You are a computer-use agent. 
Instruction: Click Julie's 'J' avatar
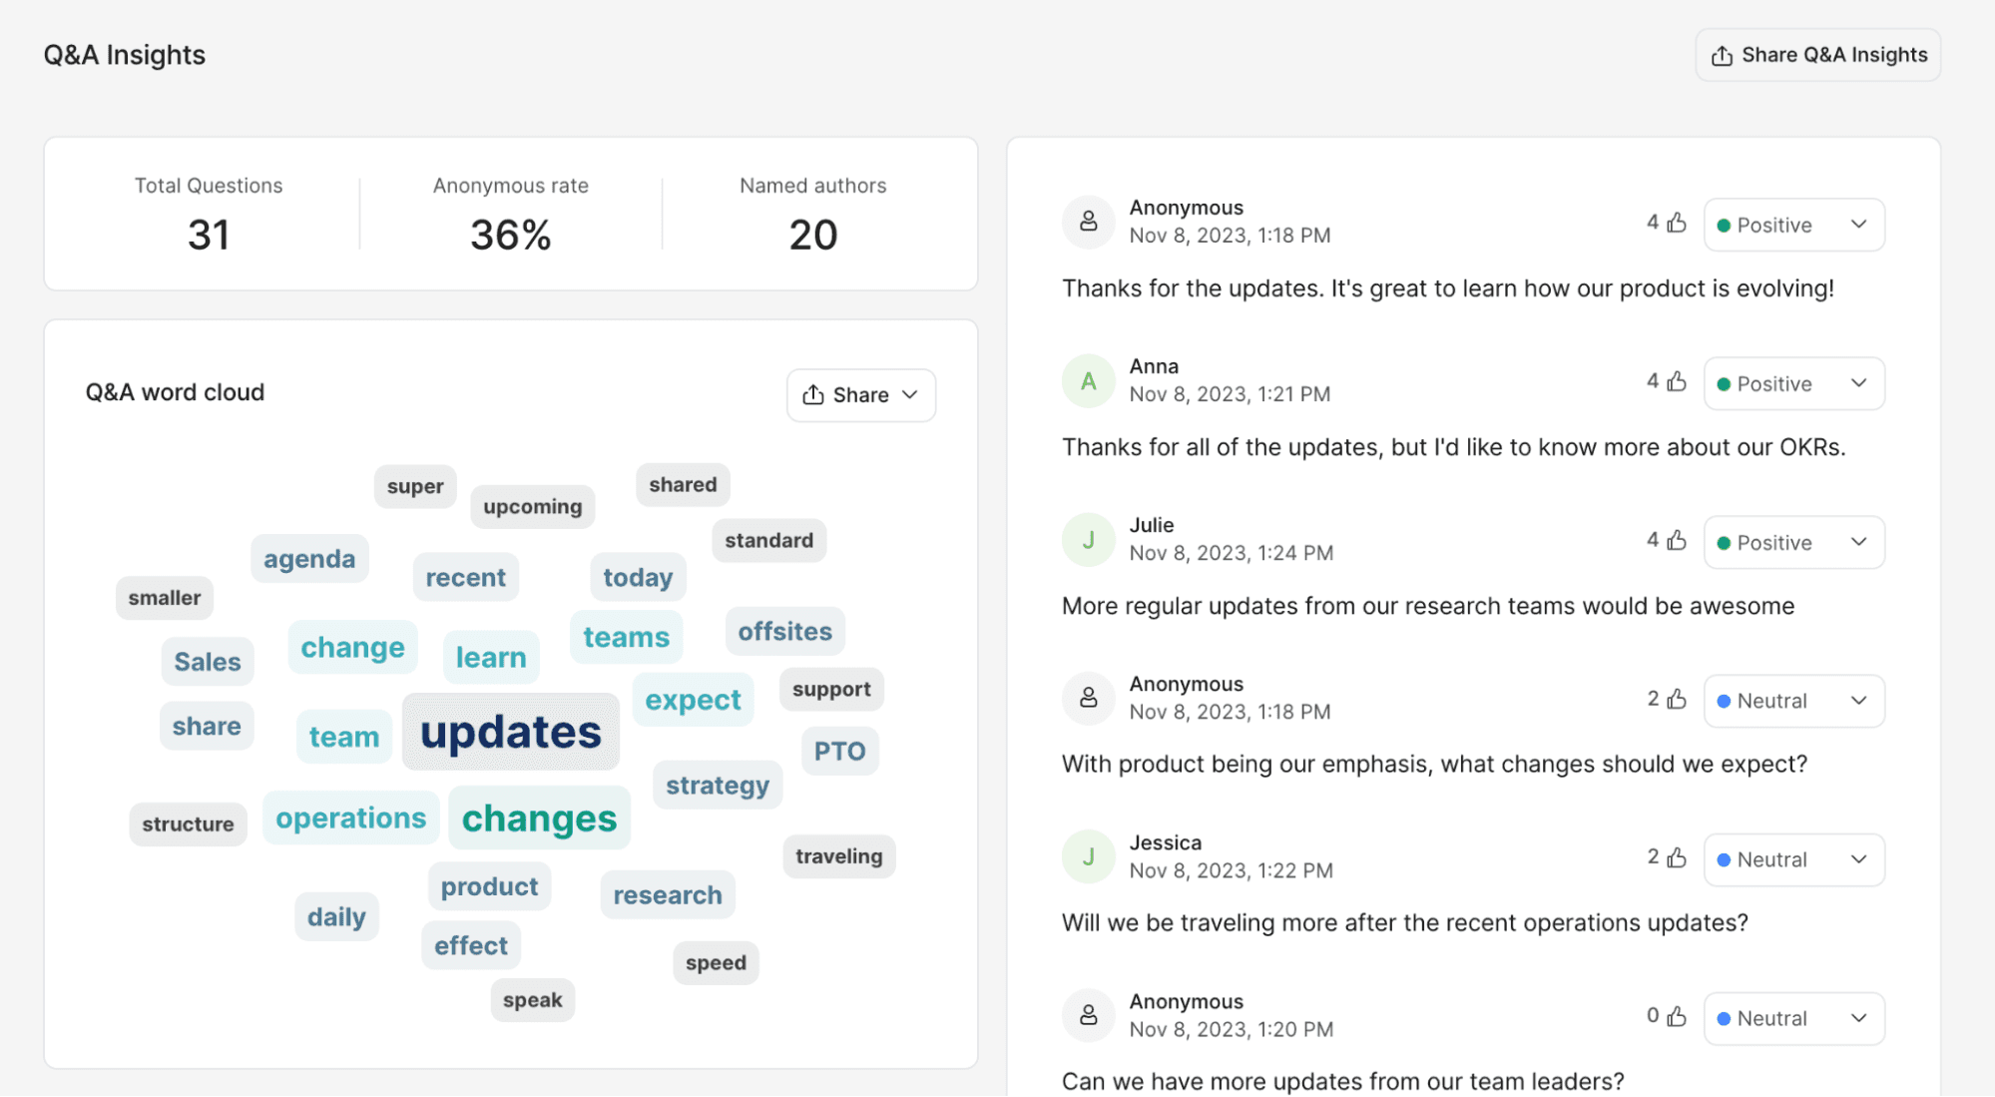[1088, 540]
